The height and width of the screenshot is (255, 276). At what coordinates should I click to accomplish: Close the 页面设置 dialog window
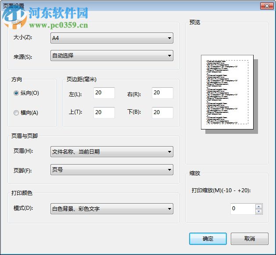click(267, 6)
